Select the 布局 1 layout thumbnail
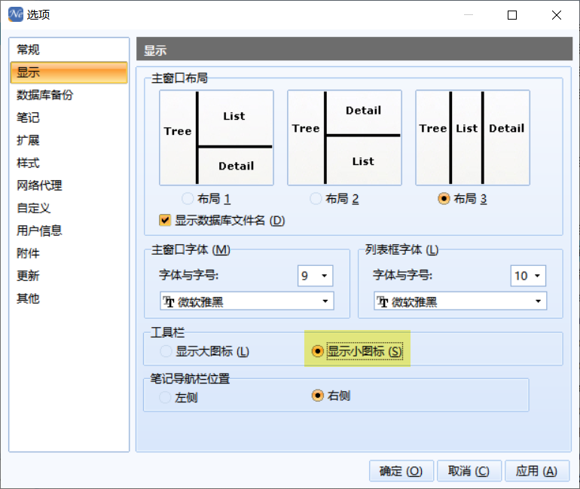Screen dimensions: 580x489 point(216,138)
